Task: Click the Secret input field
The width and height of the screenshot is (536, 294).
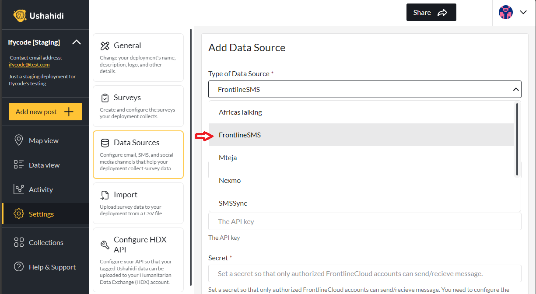Action: 364,273
